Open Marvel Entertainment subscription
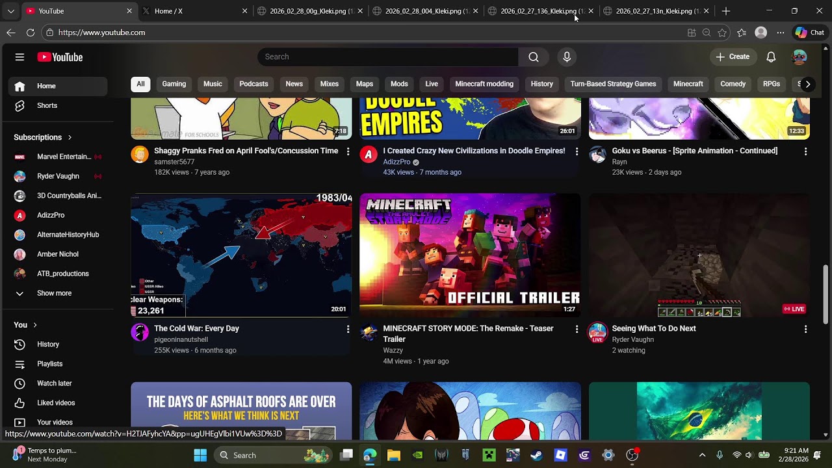Viewport: 832px width, 468px height. point(58,157)
